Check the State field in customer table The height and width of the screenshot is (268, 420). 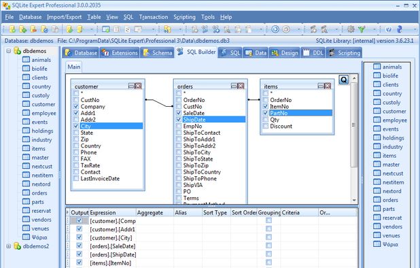[x=76, y=133]
